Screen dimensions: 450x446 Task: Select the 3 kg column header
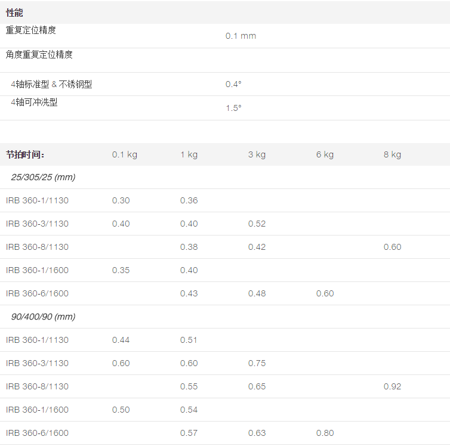click(x=257, y=154)
